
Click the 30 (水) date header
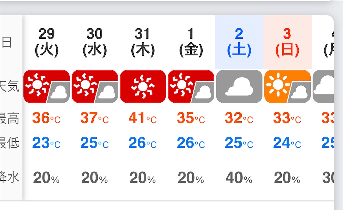95,42
